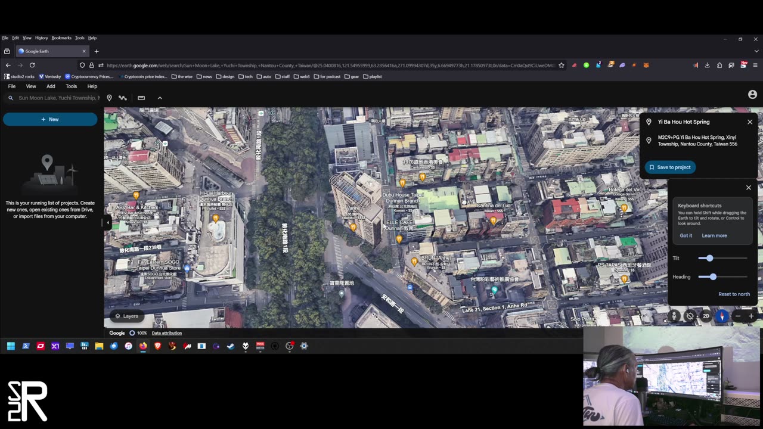Open a new browser tab

[97, 51]
